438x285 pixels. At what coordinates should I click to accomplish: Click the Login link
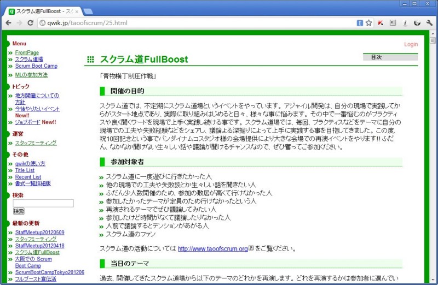pyautogui.click(x=411, y=44)
